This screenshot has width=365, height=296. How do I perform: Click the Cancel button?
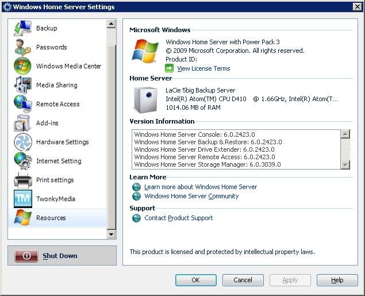coord(243,280)
